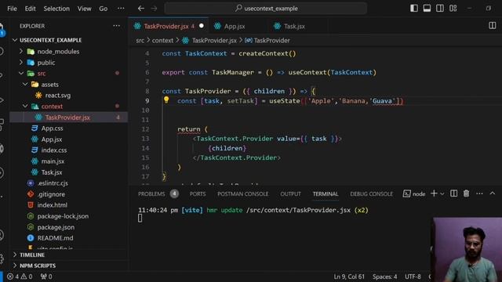The height and width of the screenshot is (282, 502).
Task: Open the POSTMAN CONSOLE panel tab
Action: coord(243,193)
